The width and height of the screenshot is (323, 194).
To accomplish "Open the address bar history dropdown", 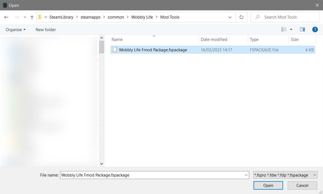I will (x=230, y=17).
